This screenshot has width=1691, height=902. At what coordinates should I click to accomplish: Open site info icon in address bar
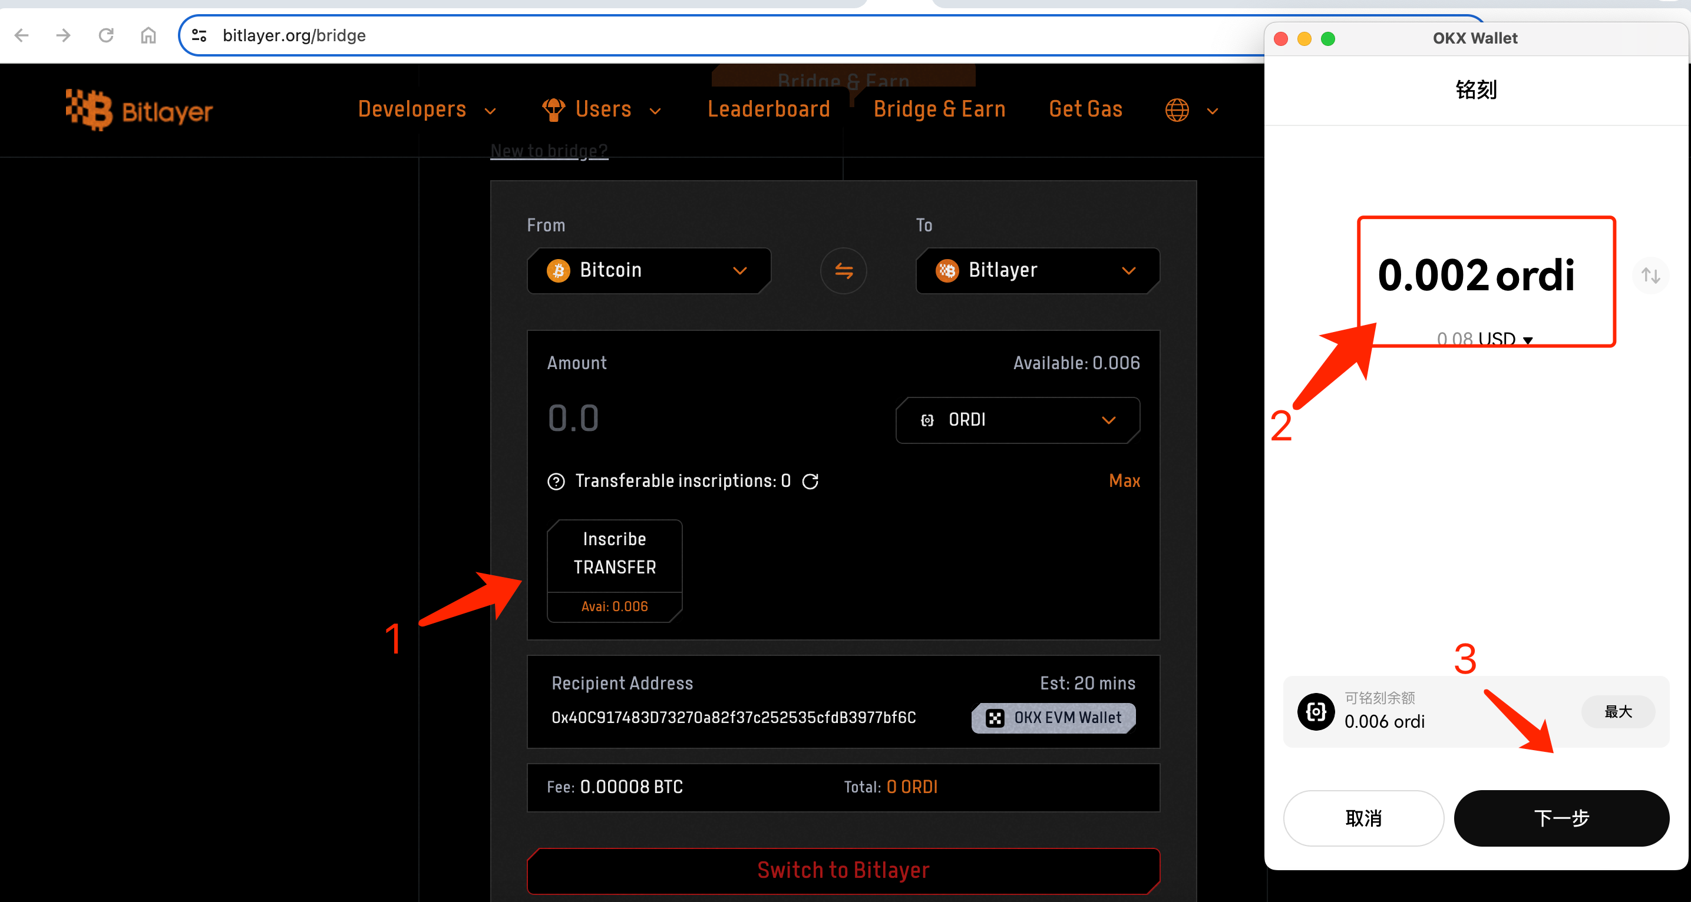pyautogui.click(x=199, y=35)
